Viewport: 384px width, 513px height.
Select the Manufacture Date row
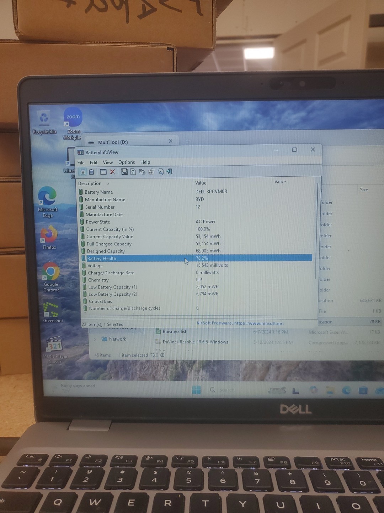click(196, 214)
